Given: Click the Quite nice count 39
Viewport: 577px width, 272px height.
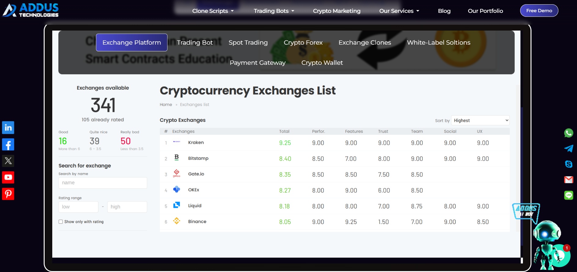Looking at the screenshot, I should (x=94, y=141).
